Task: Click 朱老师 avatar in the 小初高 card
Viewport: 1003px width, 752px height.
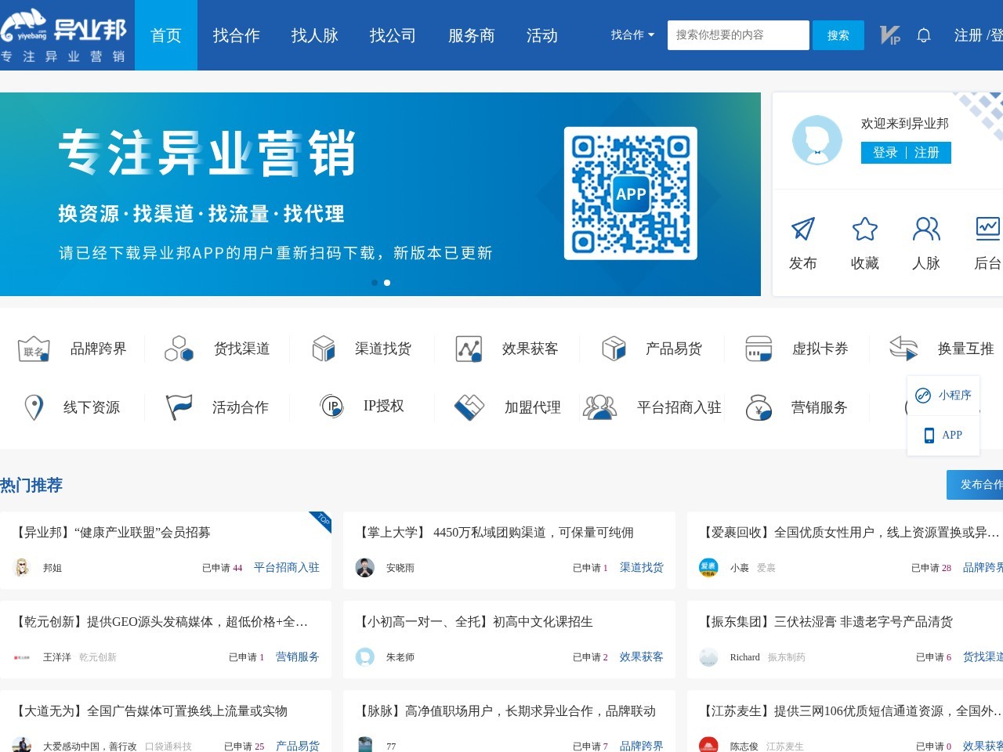Action: coord(365,657)
